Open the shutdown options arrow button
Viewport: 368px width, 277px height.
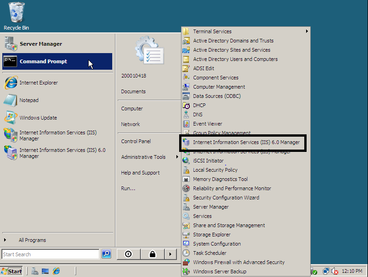[x=170, y=254]
